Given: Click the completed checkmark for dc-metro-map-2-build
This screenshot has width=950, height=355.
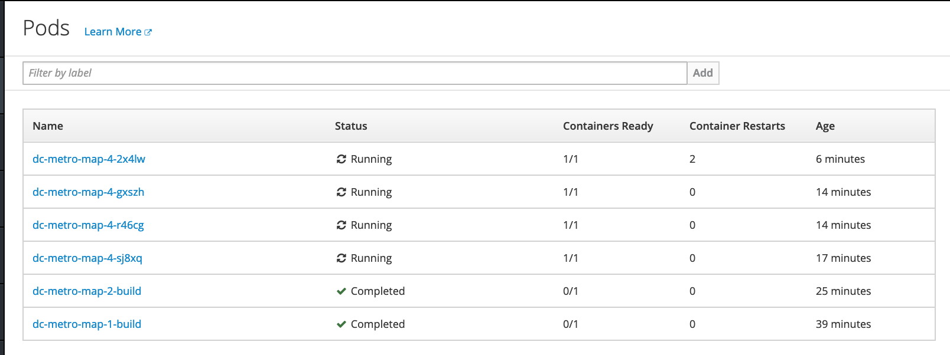Looking at the screenshot, I should pos(341,291).
